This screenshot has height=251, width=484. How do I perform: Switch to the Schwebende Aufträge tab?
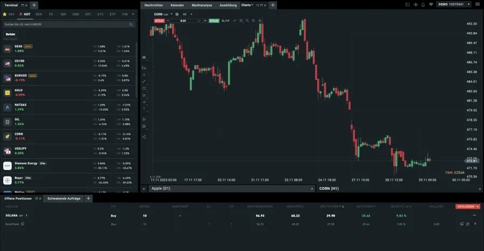(64, 198)
